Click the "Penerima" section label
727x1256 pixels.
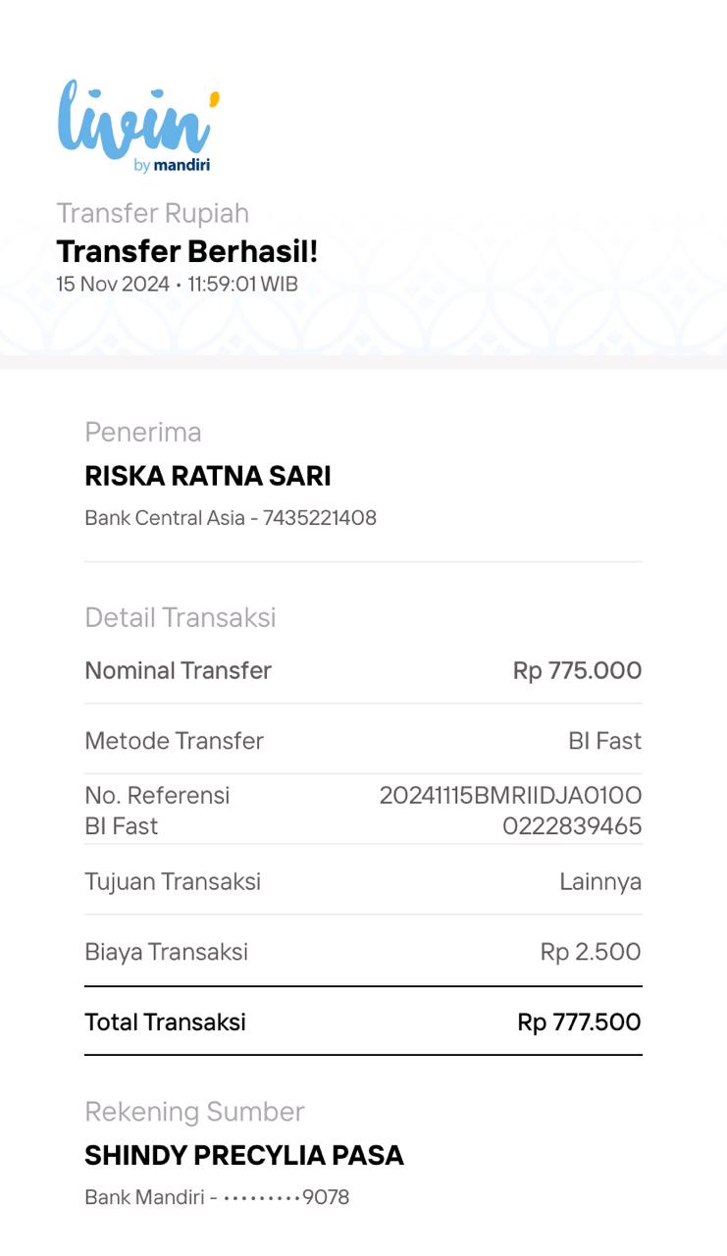[x=143, y=432]
